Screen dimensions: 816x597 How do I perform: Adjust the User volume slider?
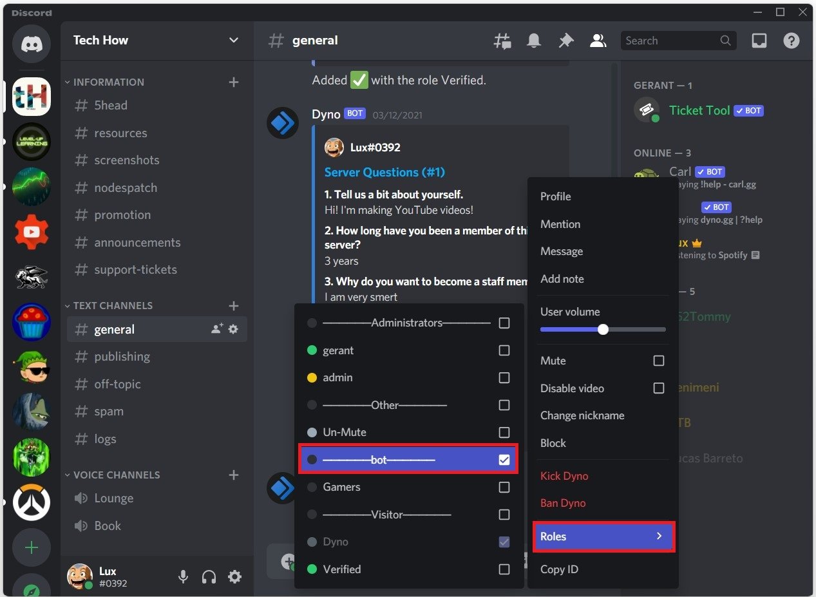point(603,329)
